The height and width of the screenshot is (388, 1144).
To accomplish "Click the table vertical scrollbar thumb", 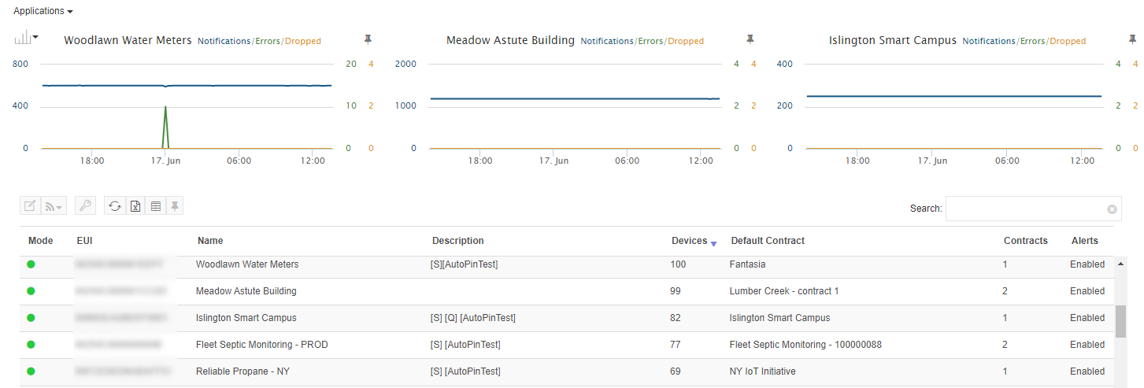I will point(1120,321).
